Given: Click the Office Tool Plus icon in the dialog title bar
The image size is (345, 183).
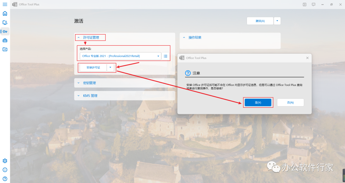Looking at the screenshot, I should [x=182, y=58].
